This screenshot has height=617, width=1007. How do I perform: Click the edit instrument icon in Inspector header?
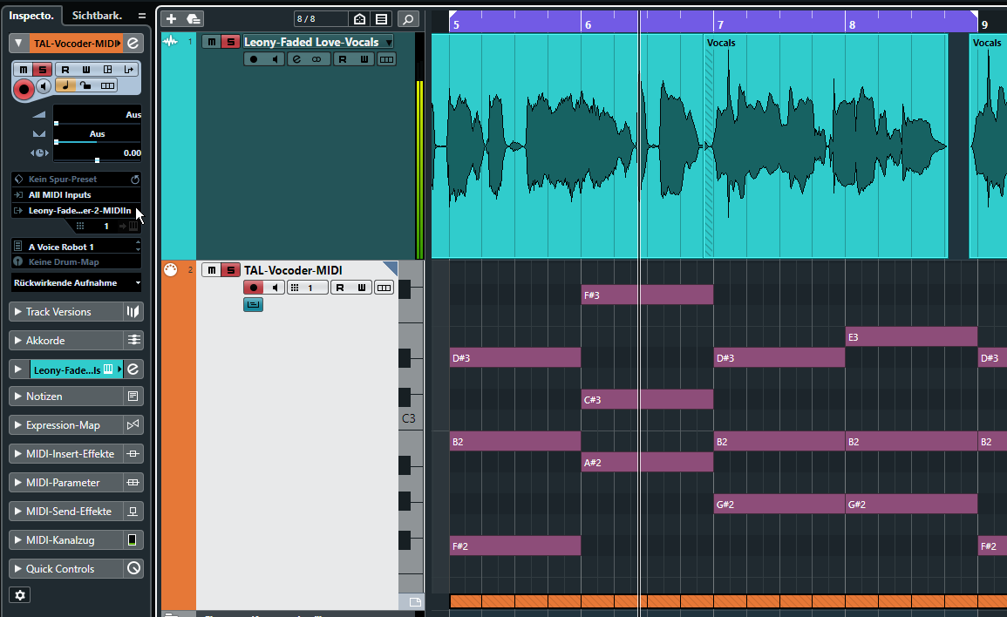click(133, 43)
